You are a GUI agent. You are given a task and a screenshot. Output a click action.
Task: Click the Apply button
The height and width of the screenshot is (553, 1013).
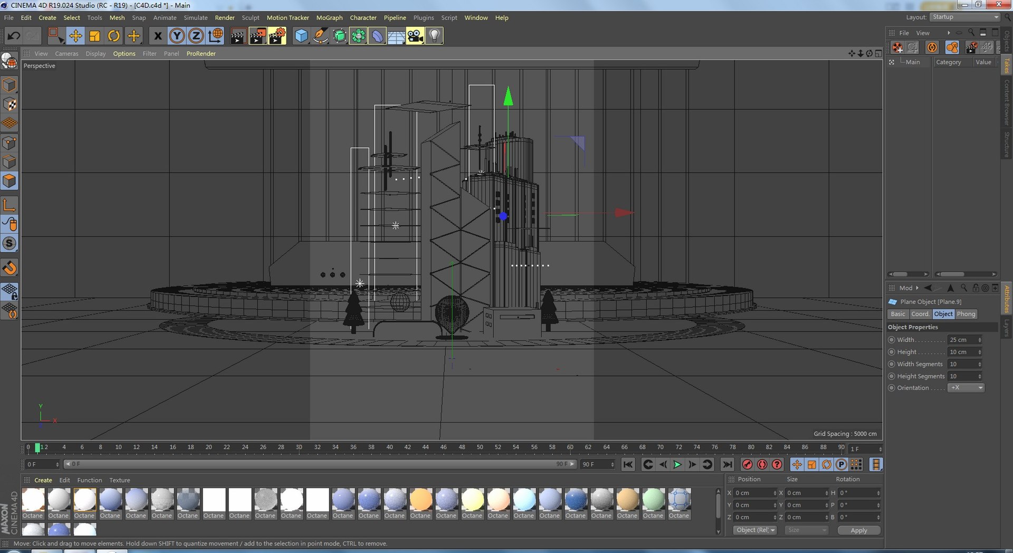(x=859, y=530)
